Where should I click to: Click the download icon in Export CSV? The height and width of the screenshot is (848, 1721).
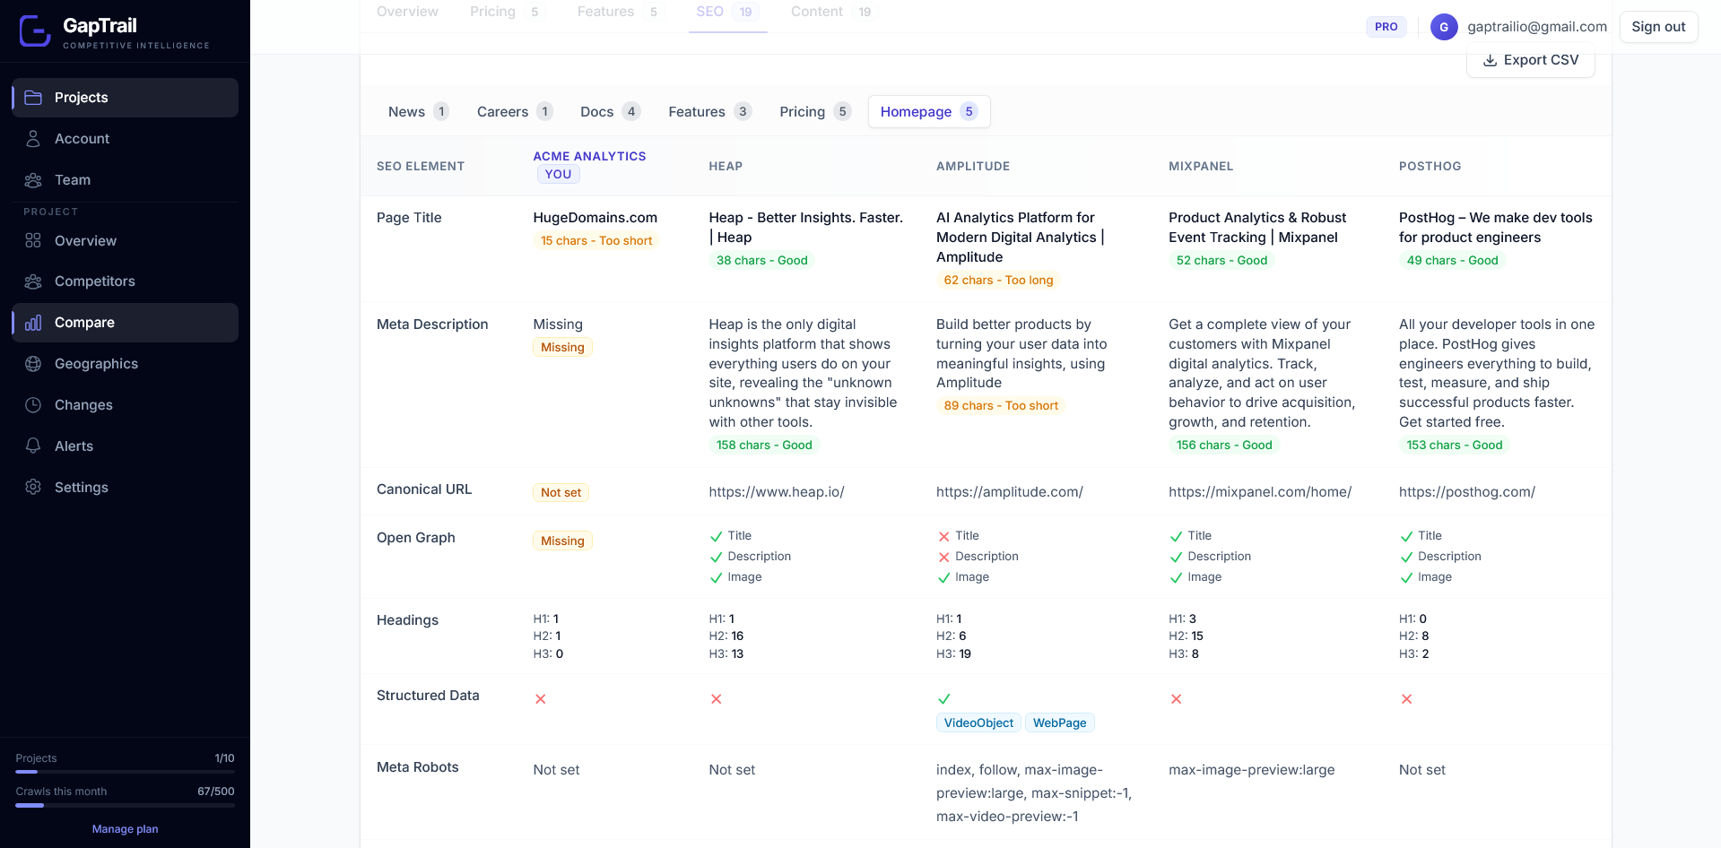pyautogui.click(x=1490, y=60)
